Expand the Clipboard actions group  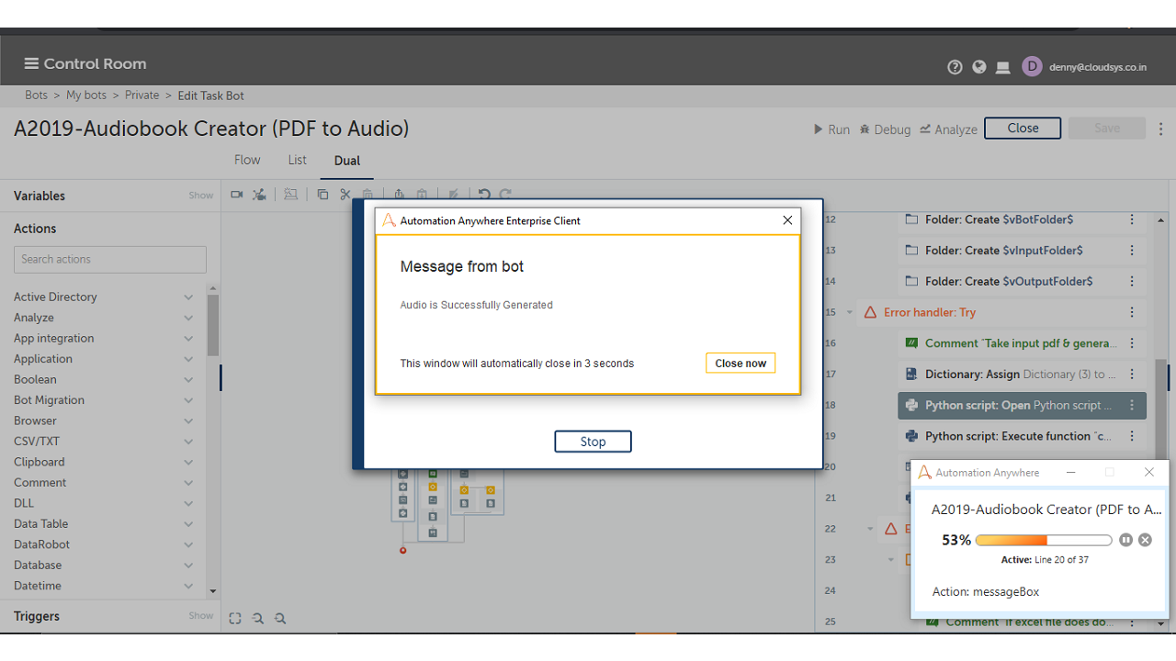point(188,463)
